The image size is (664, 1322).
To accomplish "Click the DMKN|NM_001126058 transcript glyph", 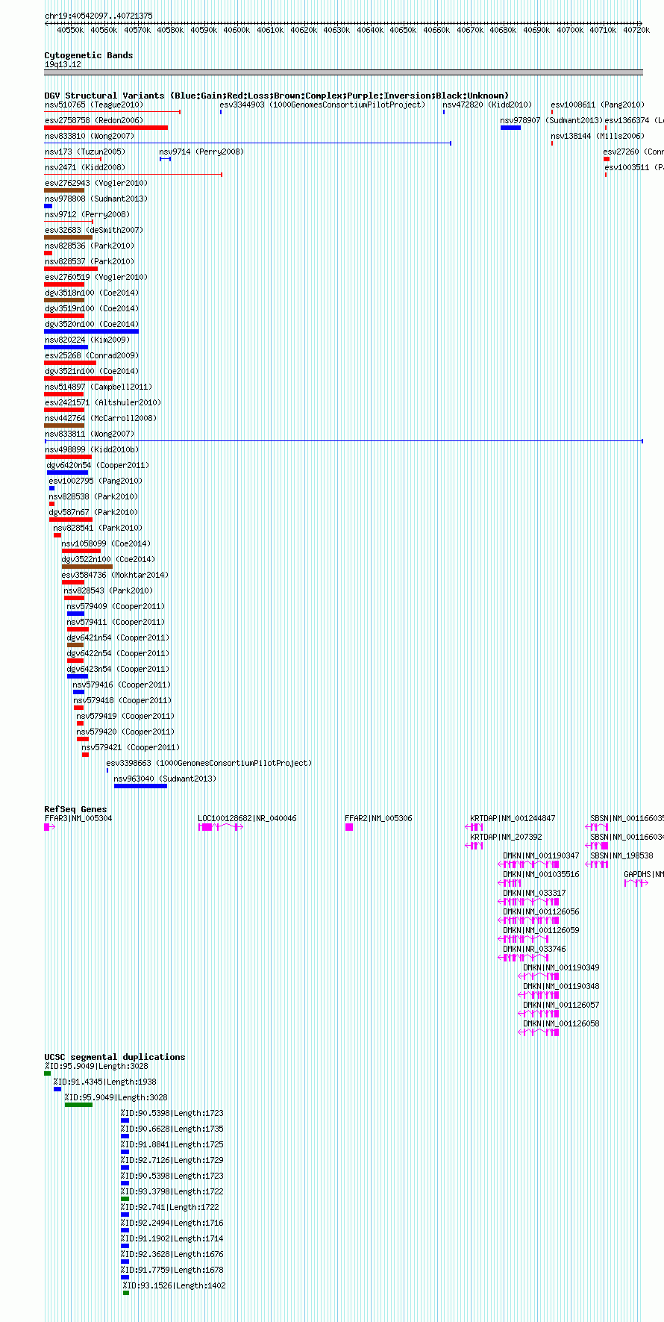I will pyautogui.click(x=539, y=1032).
